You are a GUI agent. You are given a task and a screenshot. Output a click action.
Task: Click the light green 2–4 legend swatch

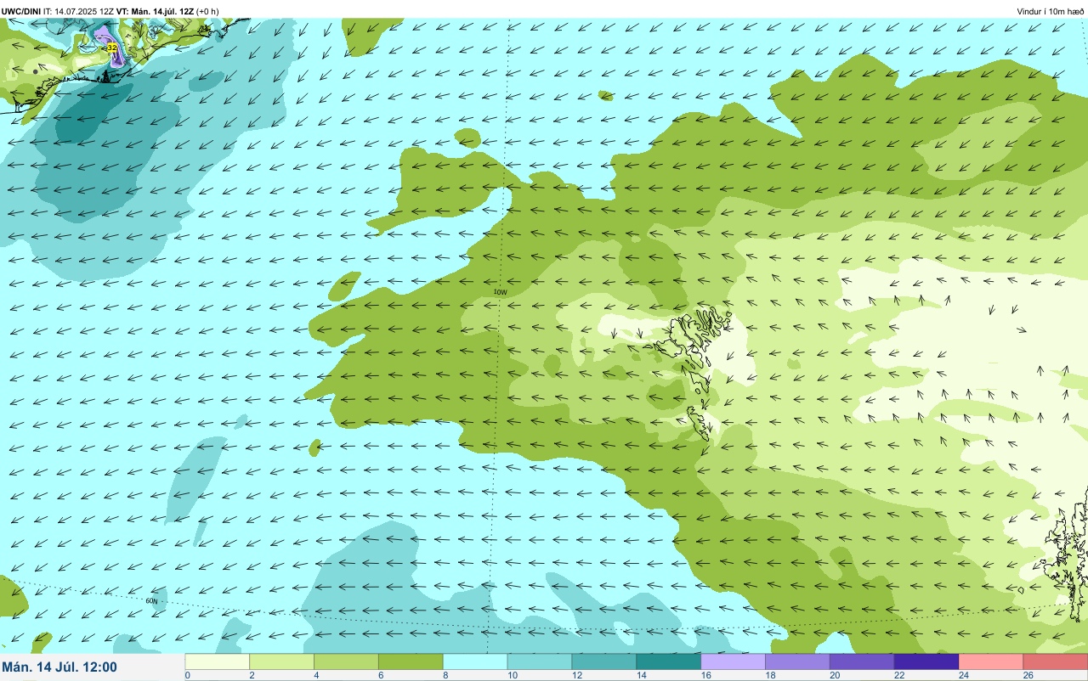pyautogui.click(x=281, y=661)
